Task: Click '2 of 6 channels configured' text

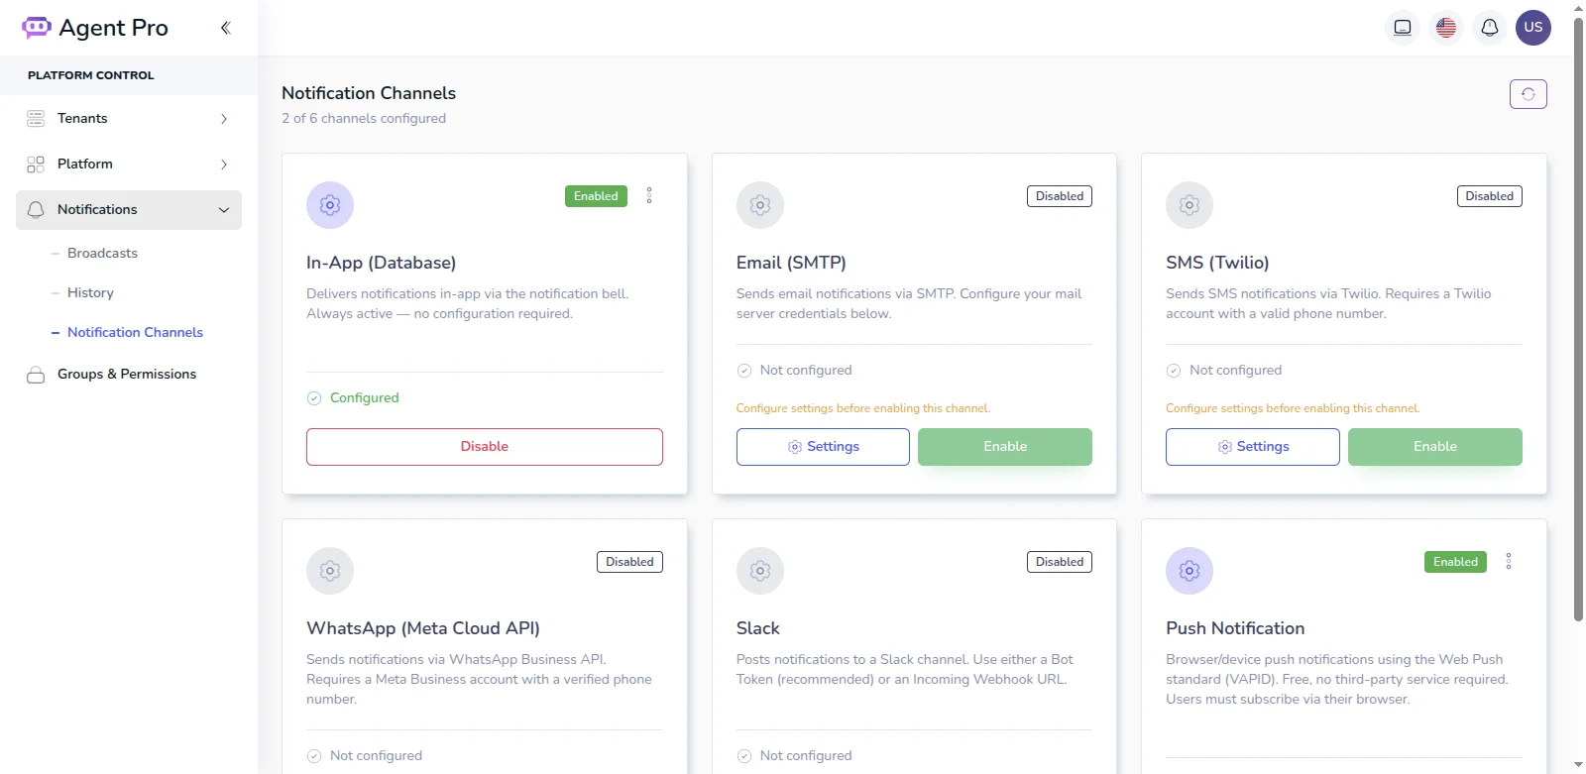Action: 364,119
